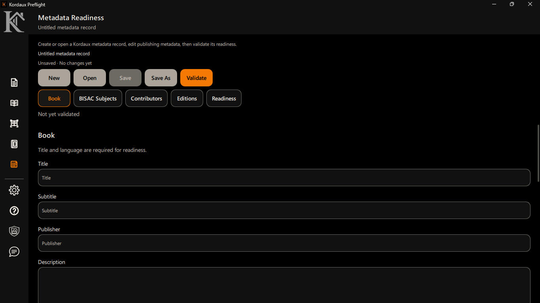Viewport: 540px width, 303px height.
Task: Open settings gear in sidebar
Action: (14, 190)
